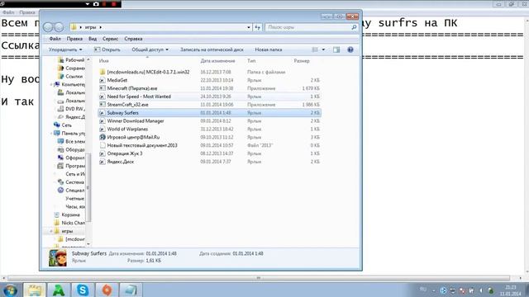
Task: Expand the Панель управления tree node
Action: click(51, 134)
